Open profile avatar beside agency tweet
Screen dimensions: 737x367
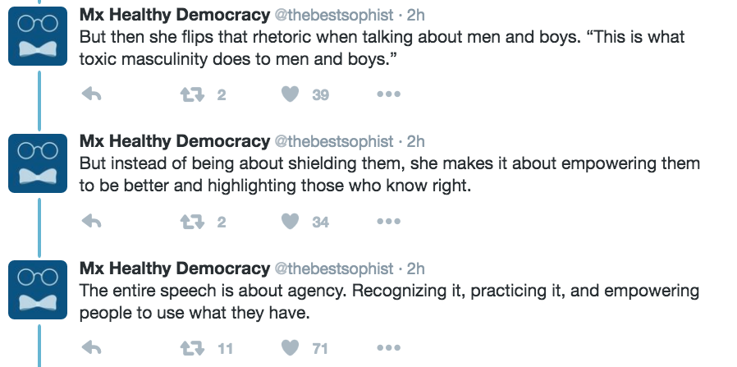[39, 290]
